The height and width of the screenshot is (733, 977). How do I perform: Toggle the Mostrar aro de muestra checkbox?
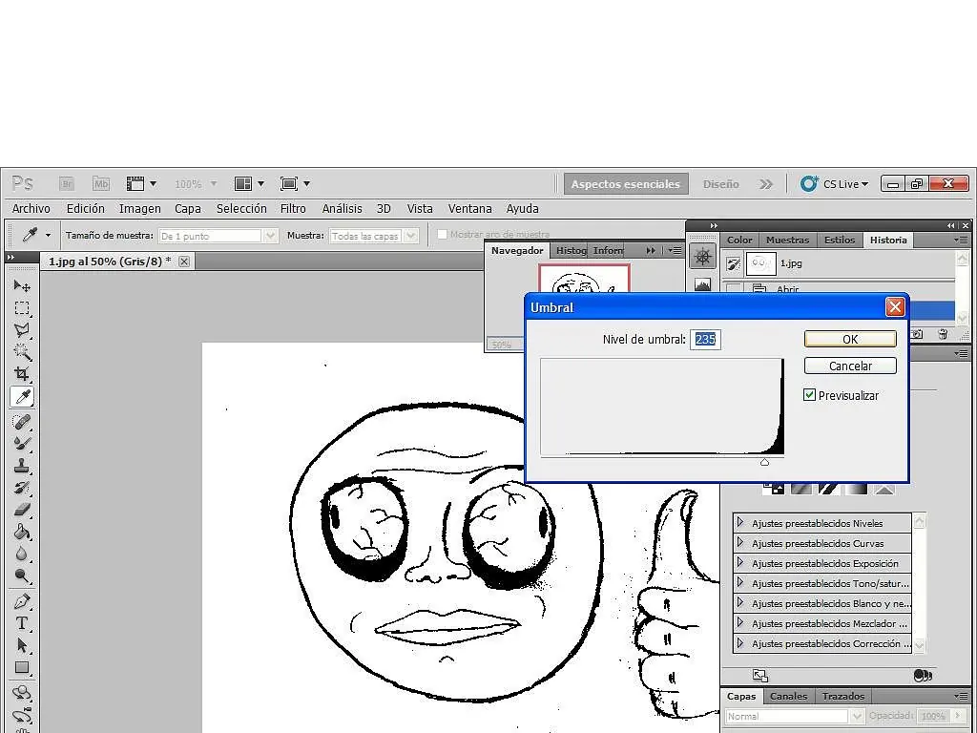pos(442,235)
